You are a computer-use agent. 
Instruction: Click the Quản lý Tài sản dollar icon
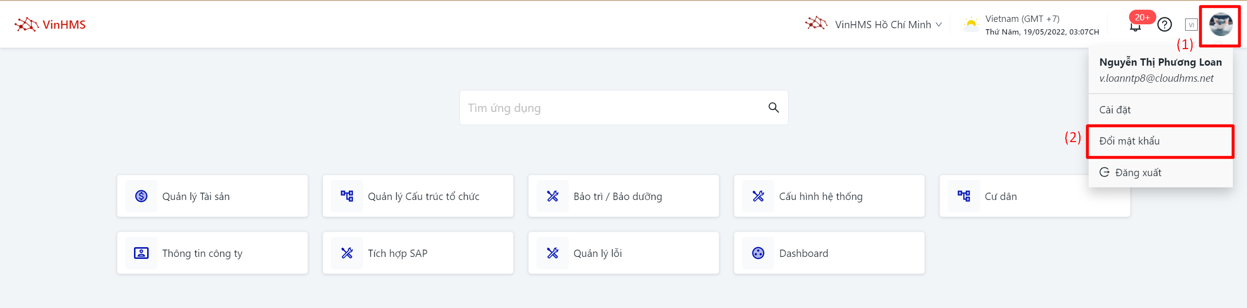[141, 196]
